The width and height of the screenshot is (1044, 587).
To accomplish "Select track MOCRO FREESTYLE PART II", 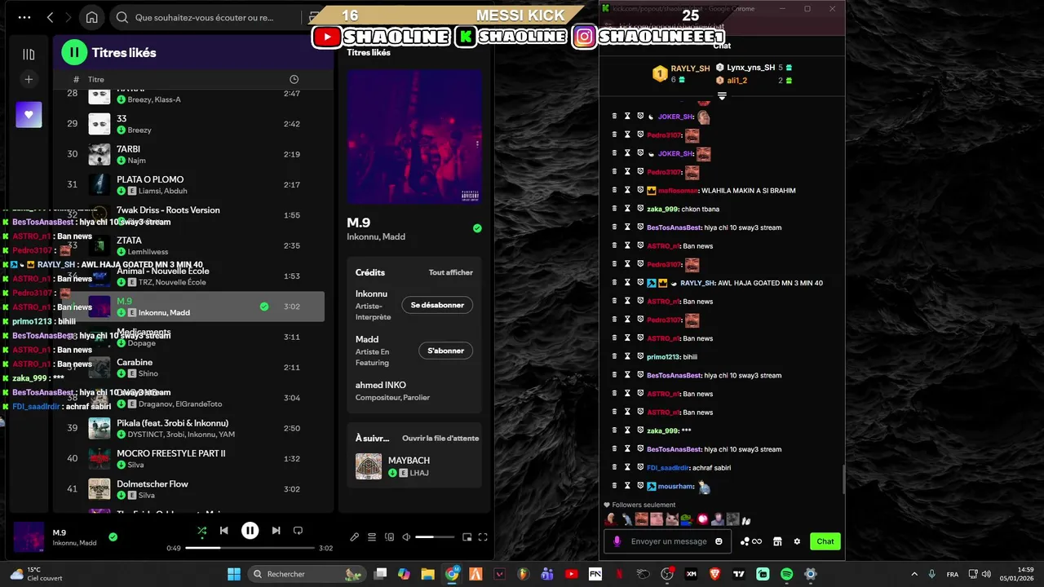I will click(x=193, y=459).
